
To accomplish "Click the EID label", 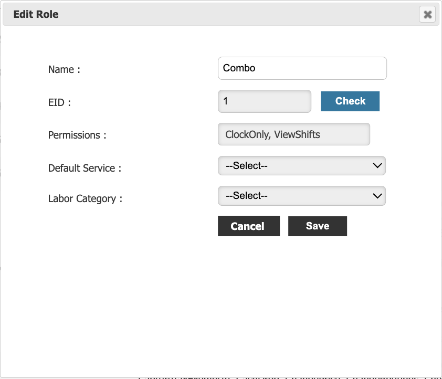I will [59, 102].
